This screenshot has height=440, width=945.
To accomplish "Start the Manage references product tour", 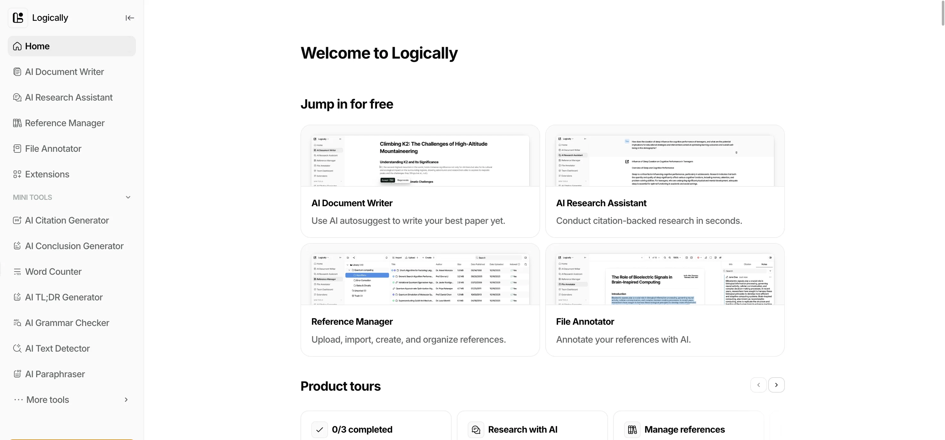I will (688, 426).
